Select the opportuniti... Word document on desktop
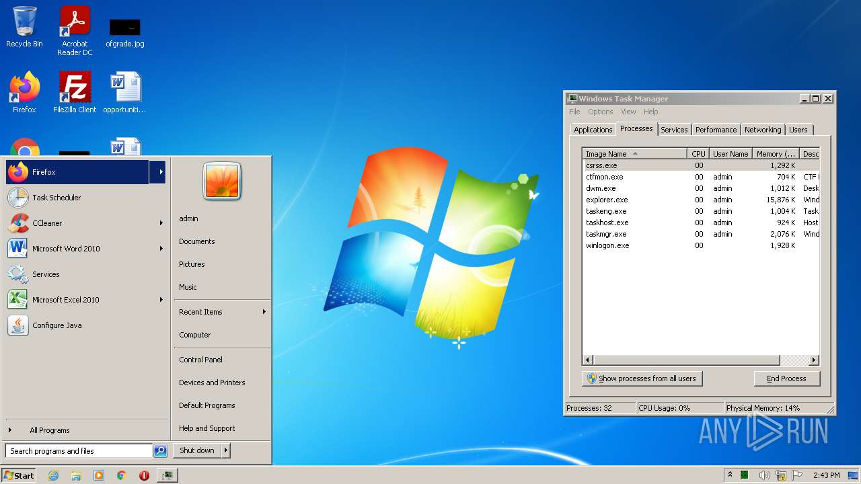The width and height of the screenshot is (861, 484). (x=125, y=93)
